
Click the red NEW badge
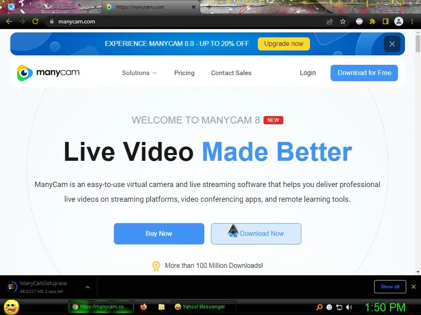273,120
